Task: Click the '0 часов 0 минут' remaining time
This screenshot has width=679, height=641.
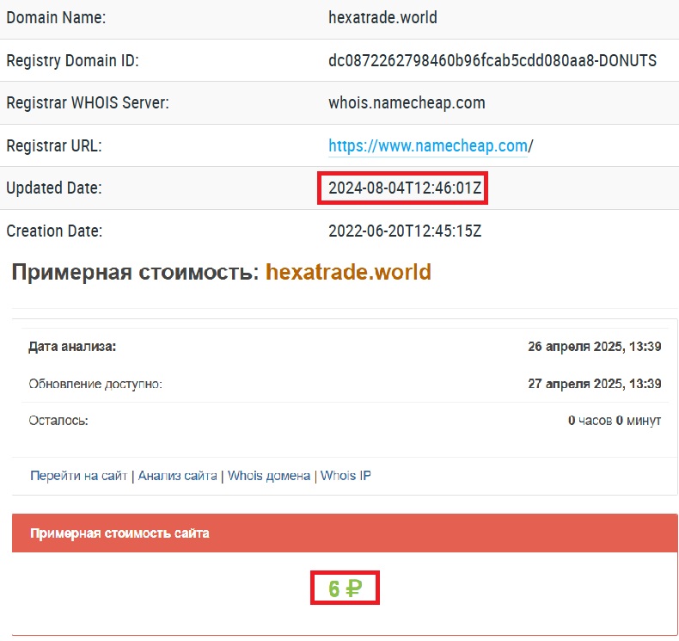Action: click(x=614, y=421)
